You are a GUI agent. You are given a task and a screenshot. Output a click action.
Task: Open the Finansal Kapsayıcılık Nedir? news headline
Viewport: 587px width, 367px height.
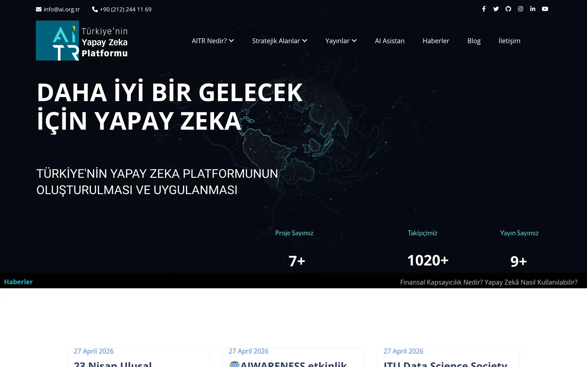(489, 282)
